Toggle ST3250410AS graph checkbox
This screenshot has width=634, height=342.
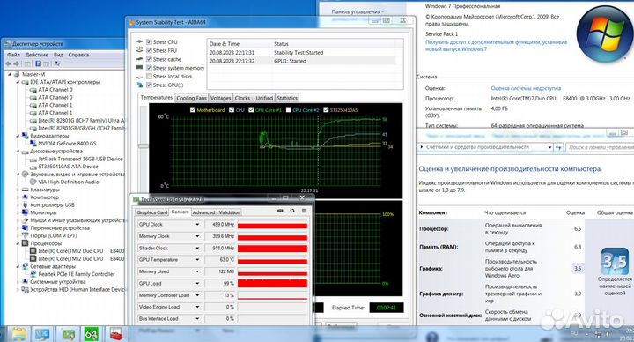coord(326,109)
